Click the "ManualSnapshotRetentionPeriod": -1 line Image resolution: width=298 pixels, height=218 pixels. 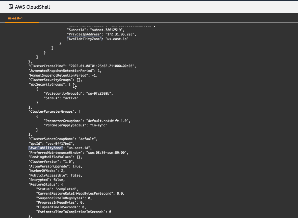pyautogui.click(x=63, y=75)
